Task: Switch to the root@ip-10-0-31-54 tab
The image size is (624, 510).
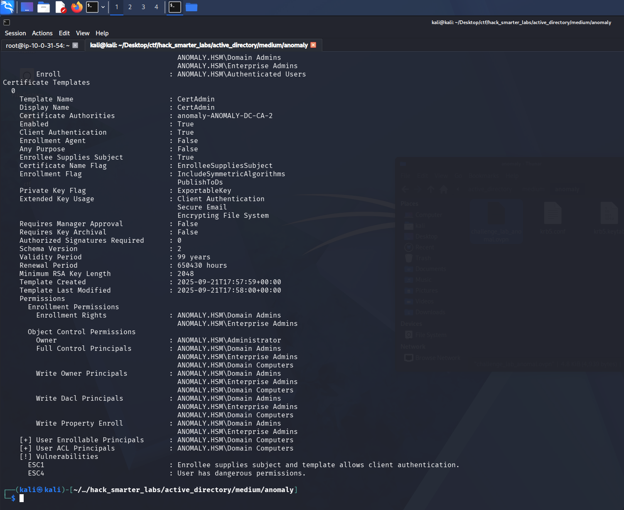Action: (38, 45)
